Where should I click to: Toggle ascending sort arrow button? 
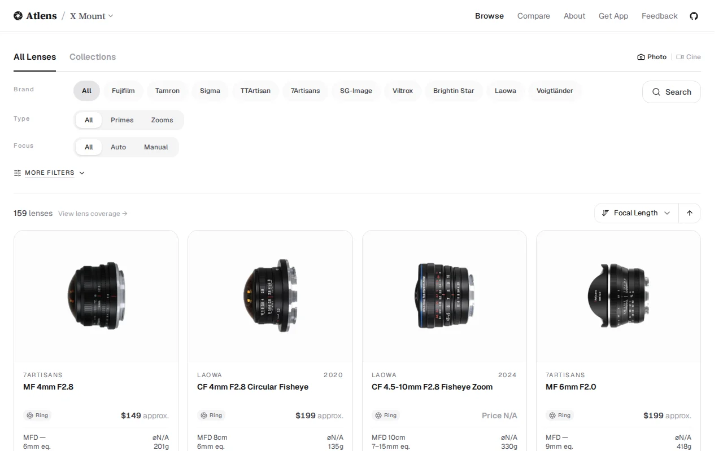coord(690,213)
